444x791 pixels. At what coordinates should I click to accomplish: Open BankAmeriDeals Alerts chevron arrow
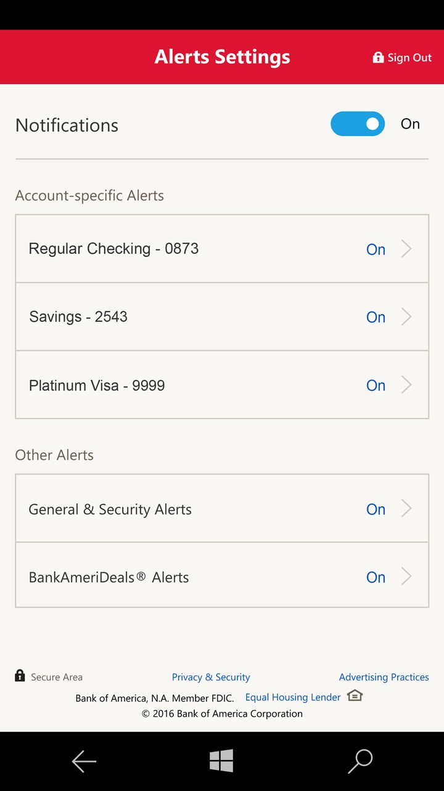(x=406, y=577)
